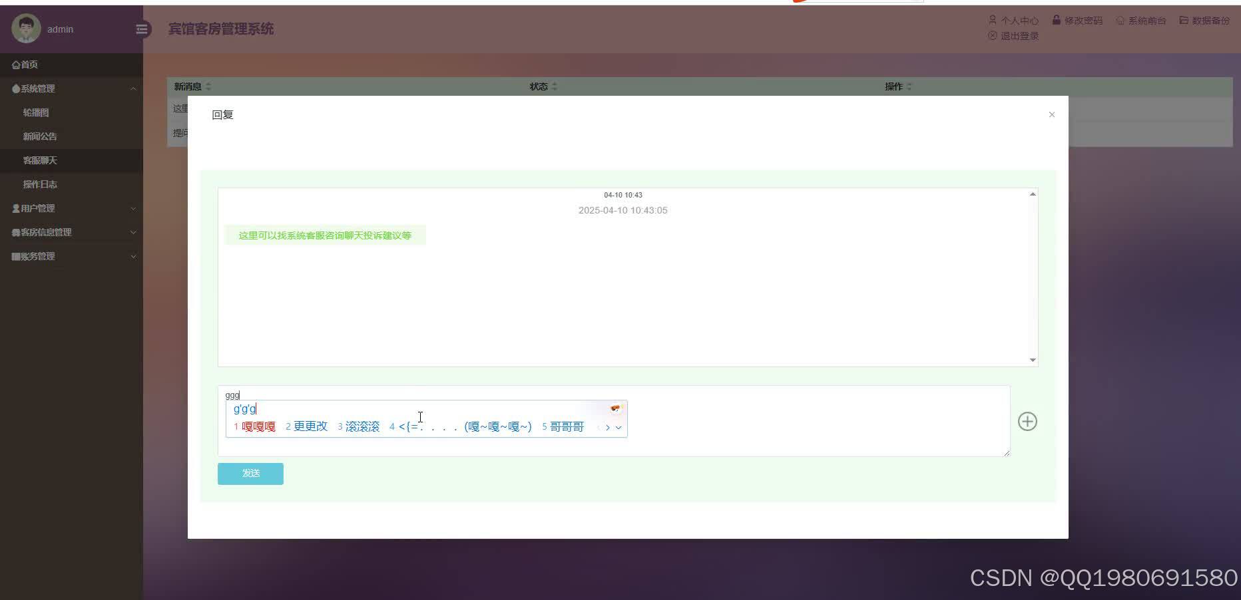Expand the 账务管理 menu section
The height and width of the screenshot is (600, 1241).
pyautogui.click(x=71, y=256)
